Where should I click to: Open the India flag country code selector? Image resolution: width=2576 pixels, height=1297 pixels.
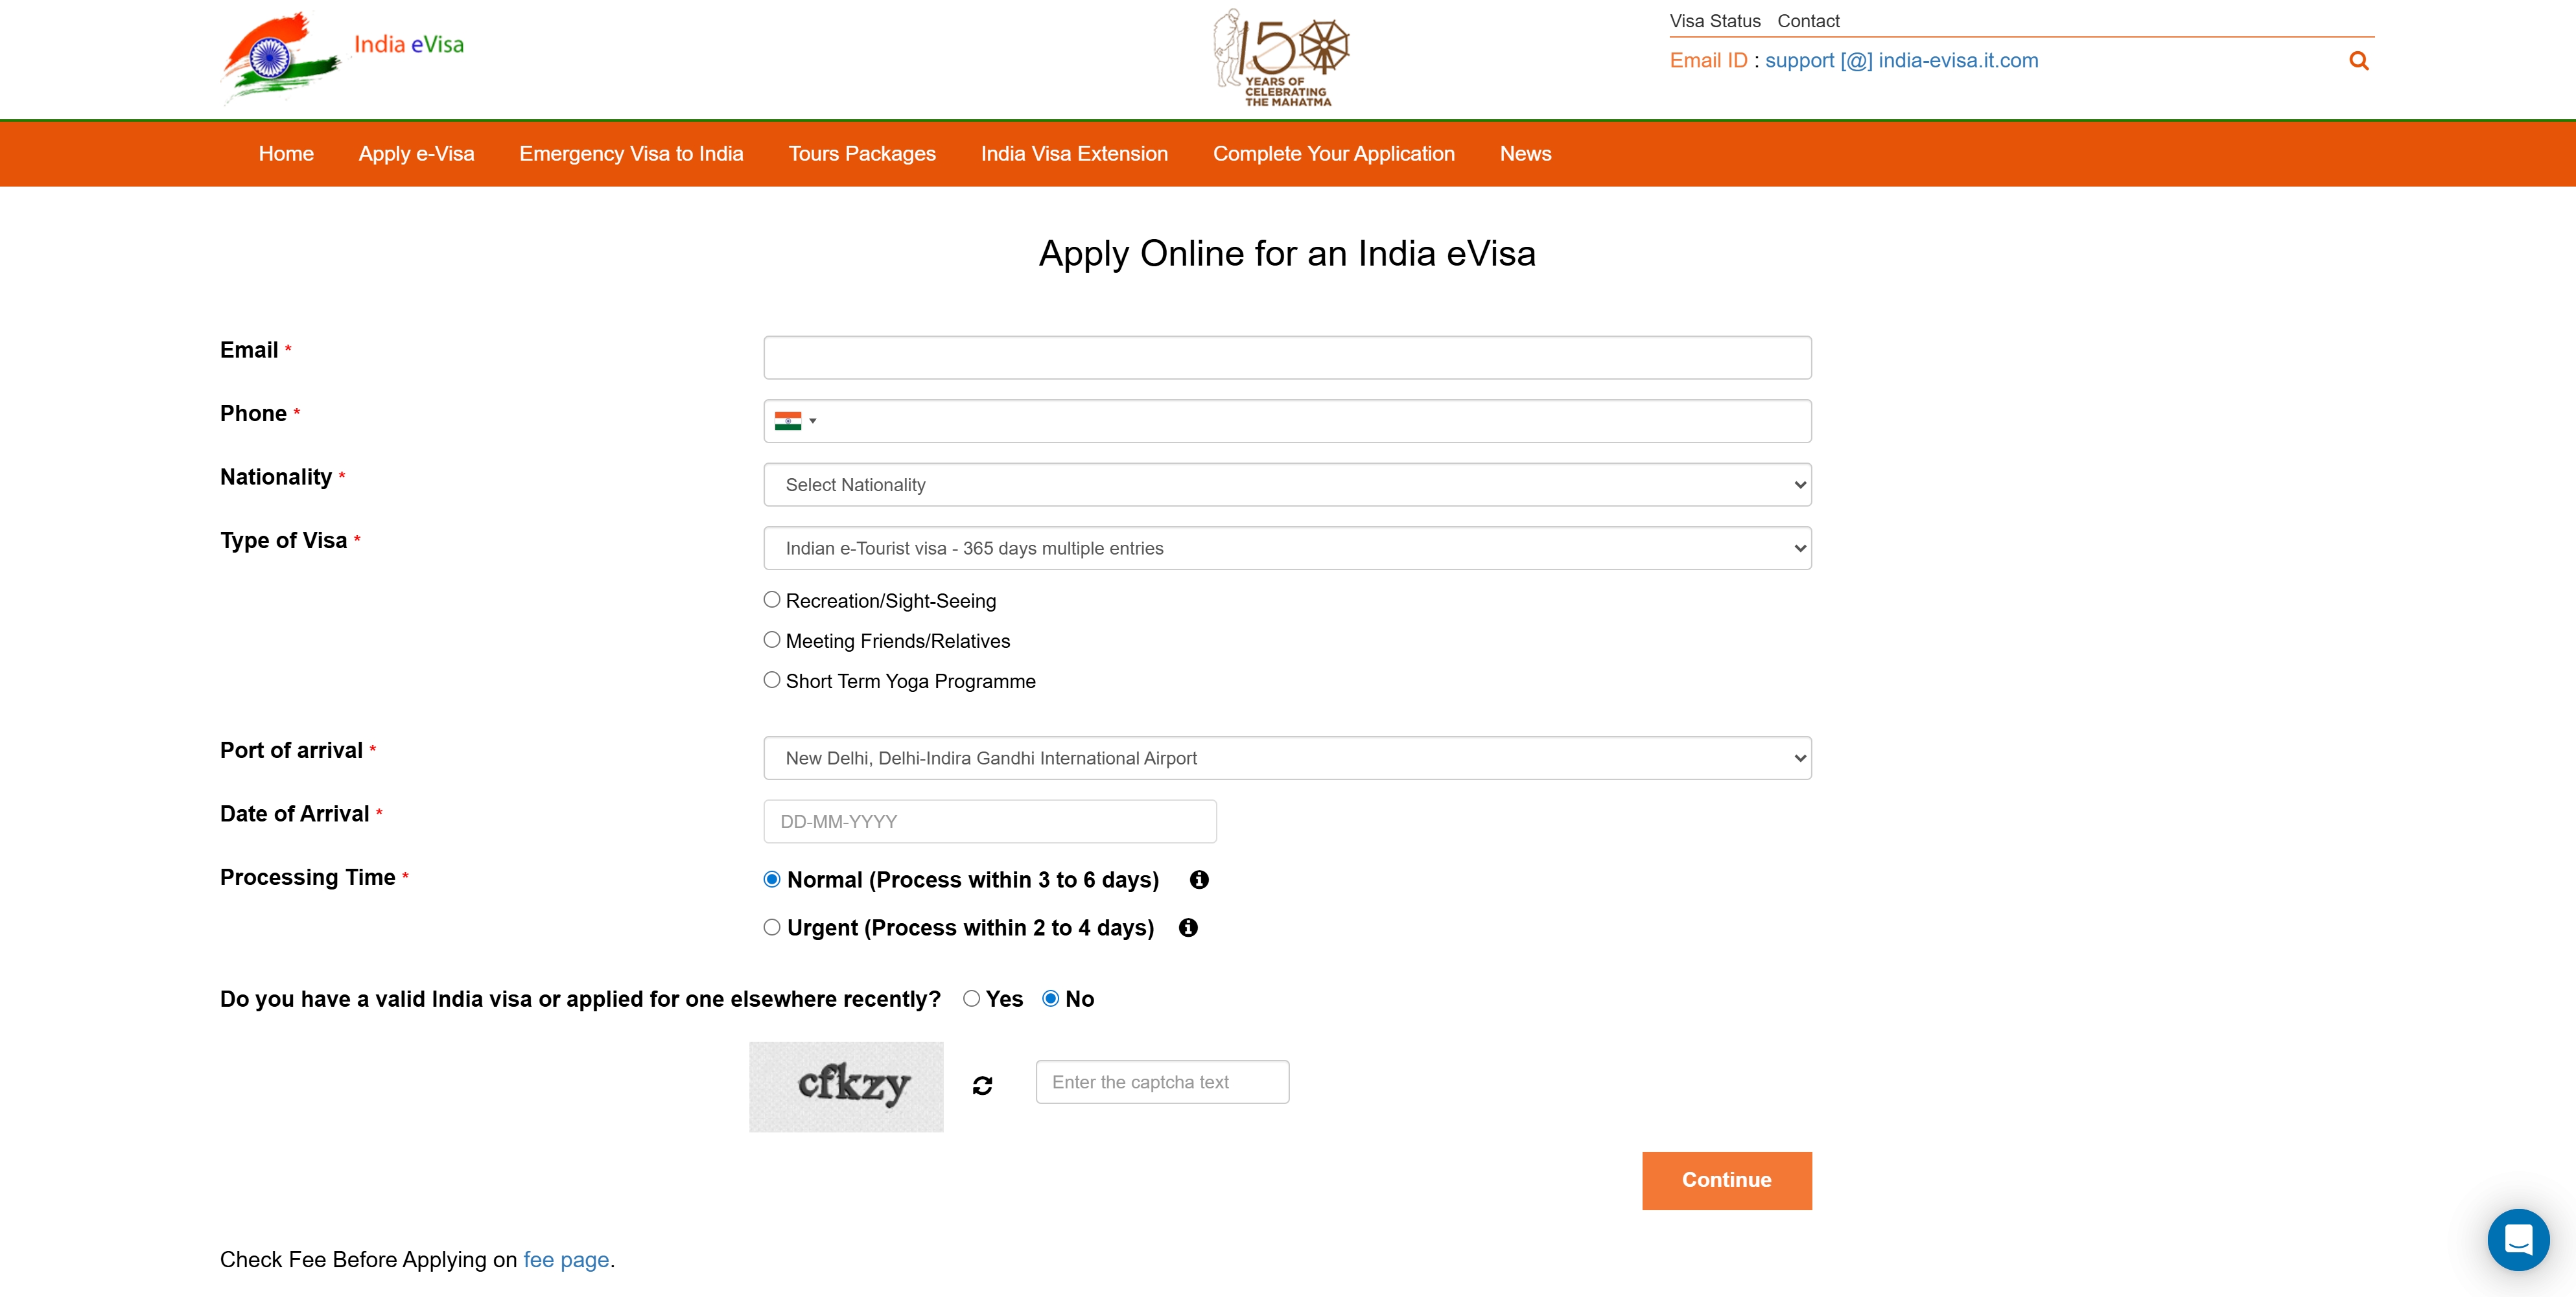[x=795, y=422]
